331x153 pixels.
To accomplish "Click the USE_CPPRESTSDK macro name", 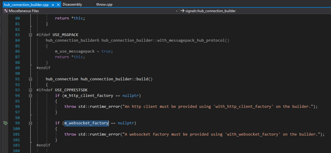I will (71, 90).
